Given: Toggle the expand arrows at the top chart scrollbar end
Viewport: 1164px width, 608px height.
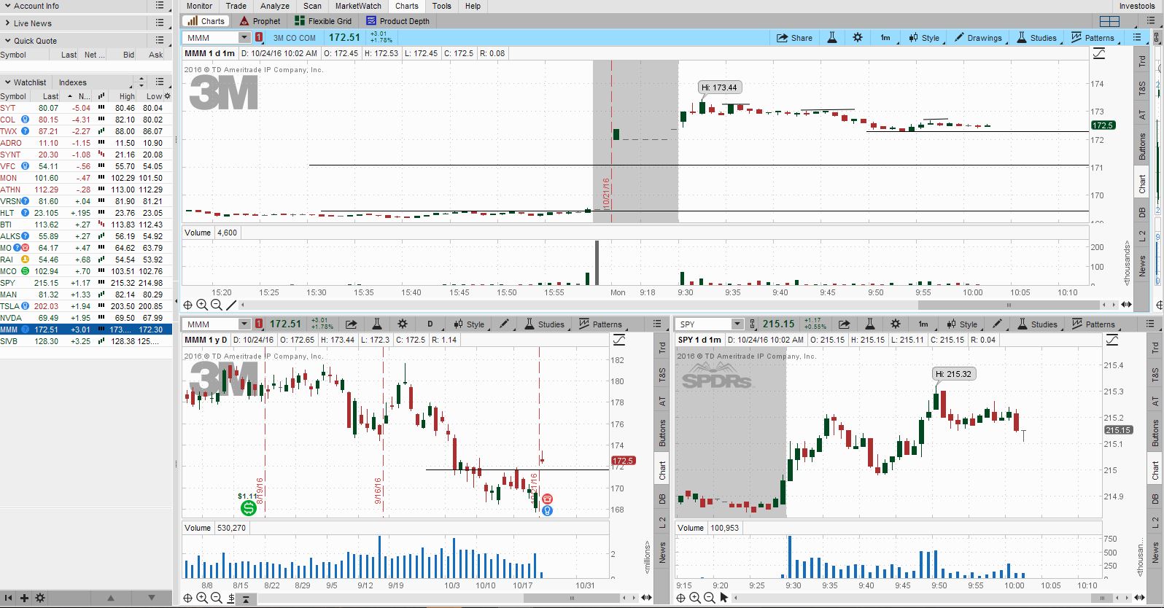Looking at the screenshot, I should 1127,305.
